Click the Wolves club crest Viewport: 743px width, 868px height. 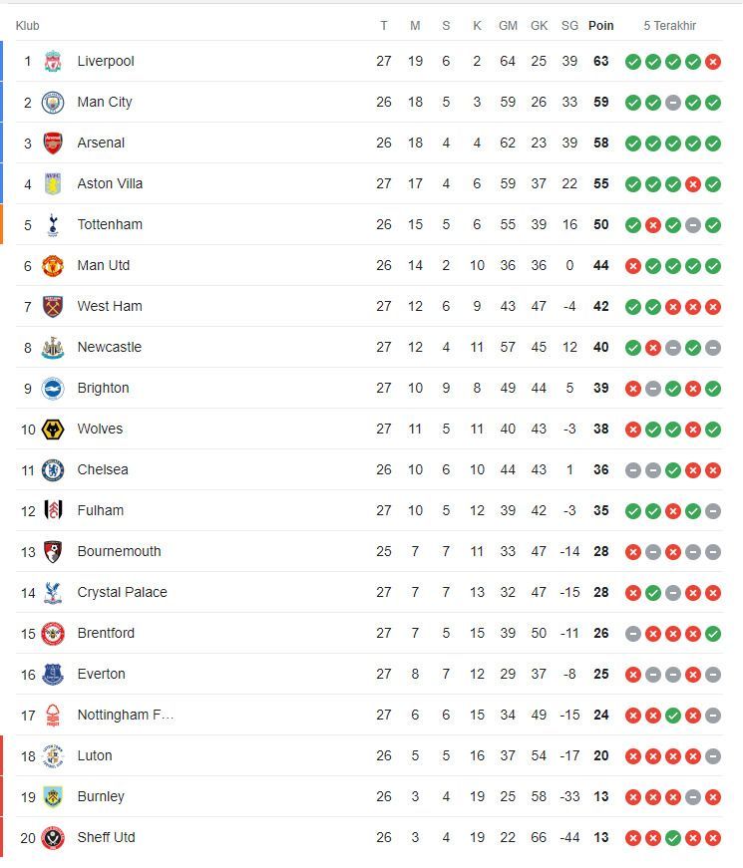click(x=53, y=430)
